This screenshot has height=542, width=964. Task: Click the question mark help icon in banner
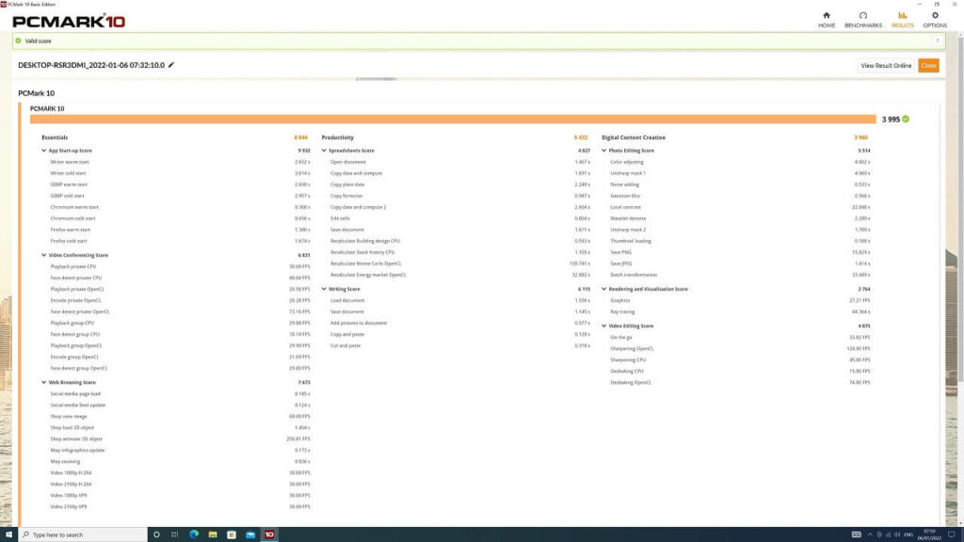tap(937, 41)
